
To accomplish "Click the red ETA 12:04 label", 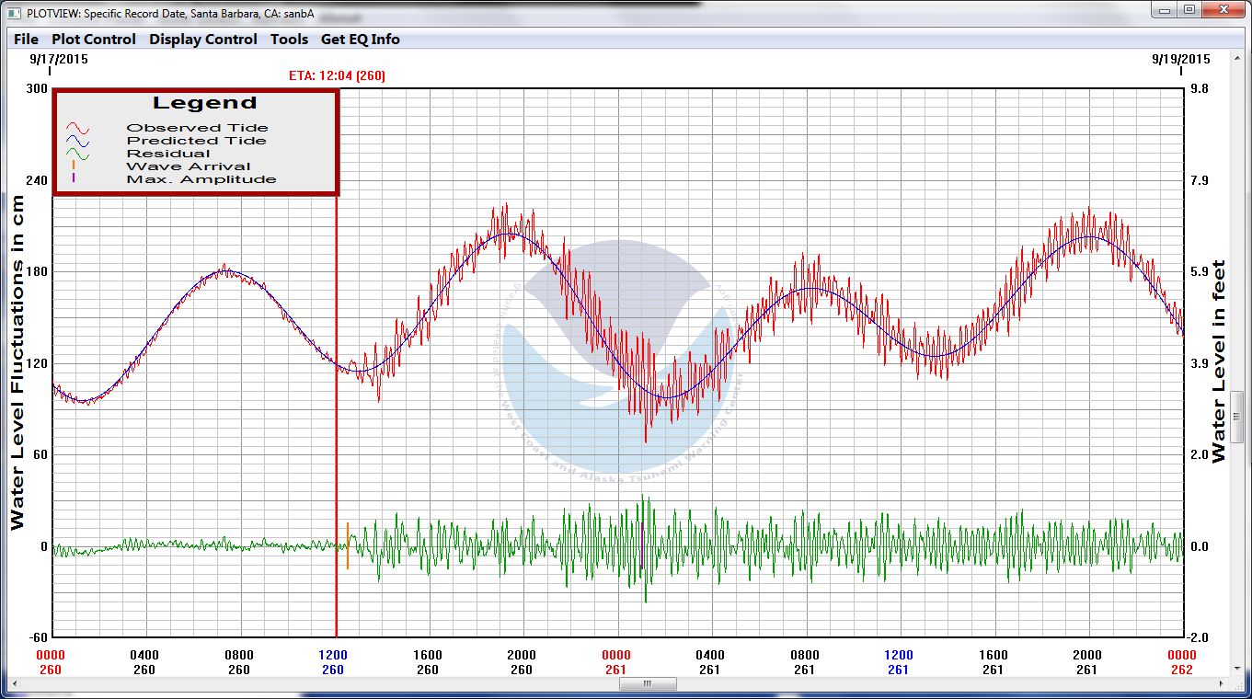I will tap(337, 75).
